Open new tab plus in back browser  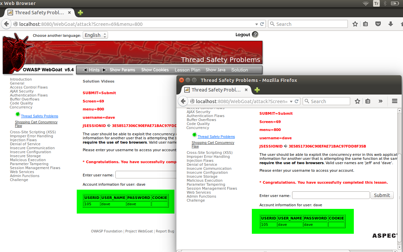coord(80,13)
